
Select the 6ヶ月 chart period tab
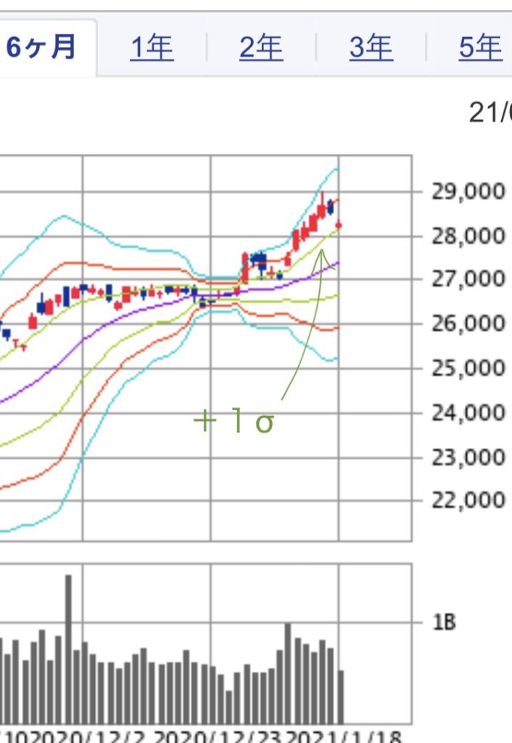[41, 47]
